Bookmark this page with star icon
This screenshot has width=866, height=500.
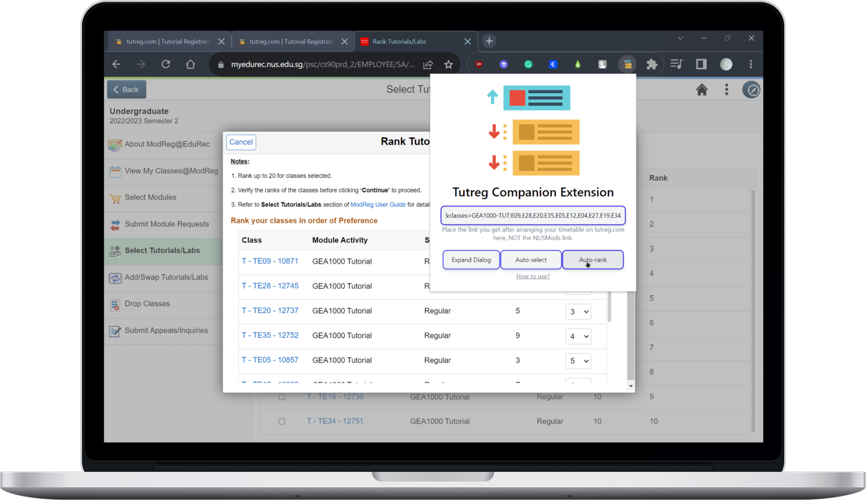pos(448,64)
